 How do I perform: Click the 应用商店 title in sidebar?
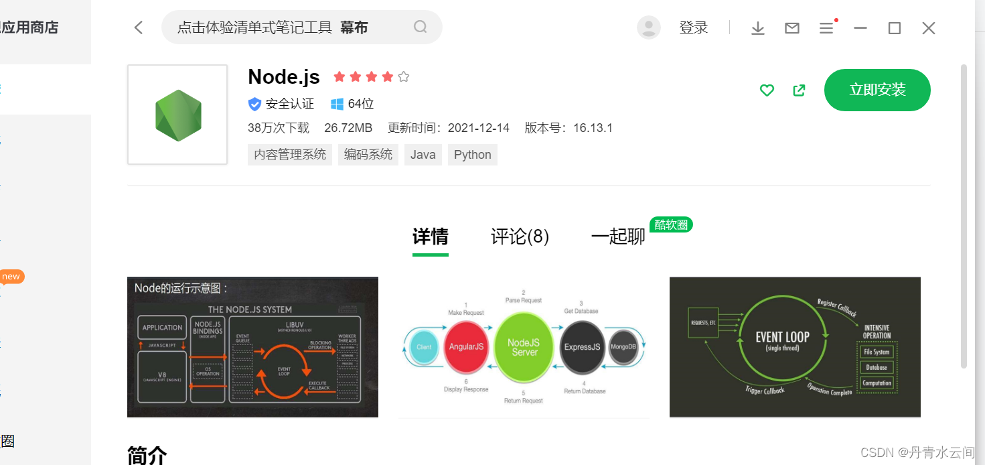coord(29,27)
